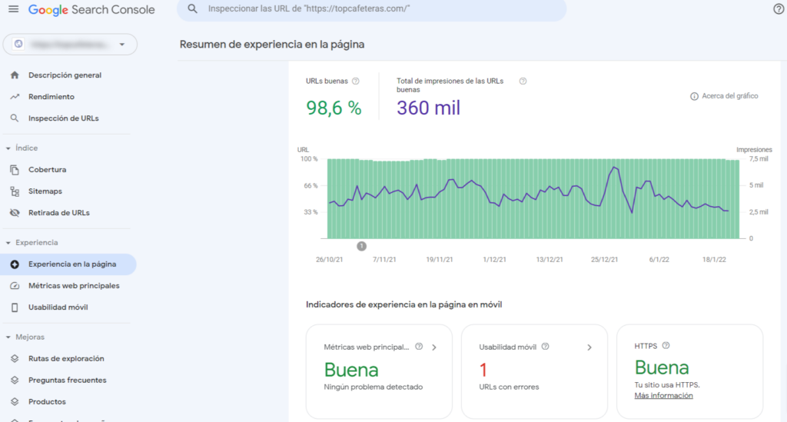Click the sitemap tree icon
The image size is (787, 422).
point(15,191)
